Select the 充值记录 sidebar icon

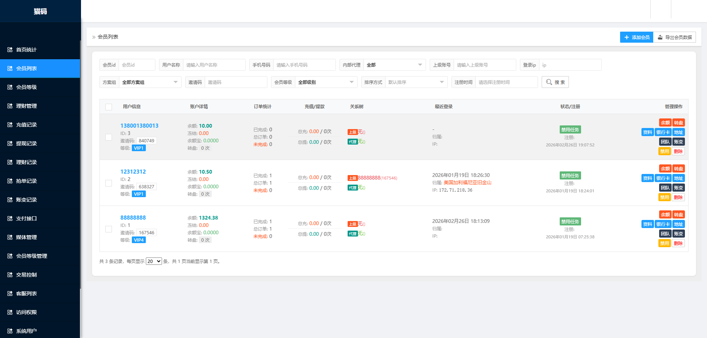[10, 125]
